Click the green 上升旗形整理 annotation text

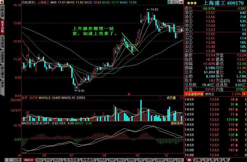click(x=95, y=31)
